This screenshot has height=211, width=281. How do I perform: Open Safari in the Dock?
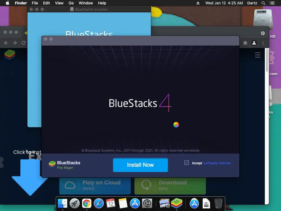click(99, 204)
